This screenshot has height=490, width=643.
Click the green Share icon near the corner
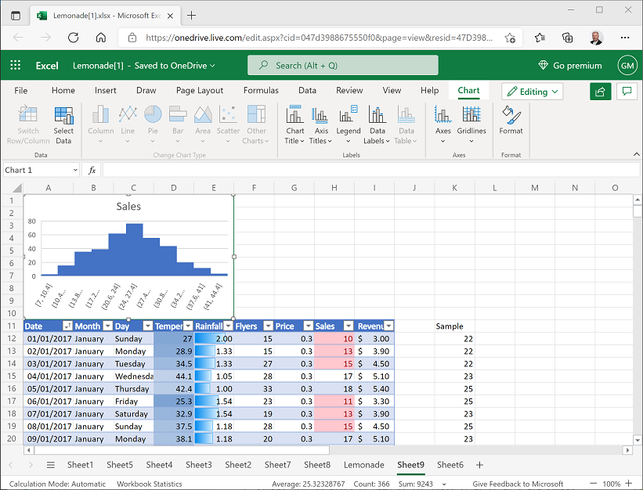pyautogui.click(x=600, y=91)
